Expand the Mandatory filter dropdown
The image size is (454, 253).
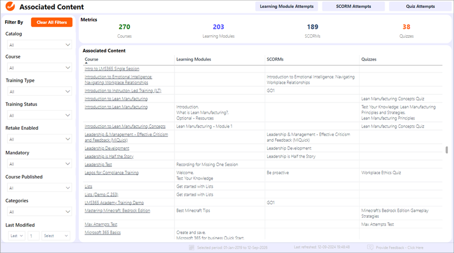40,164
